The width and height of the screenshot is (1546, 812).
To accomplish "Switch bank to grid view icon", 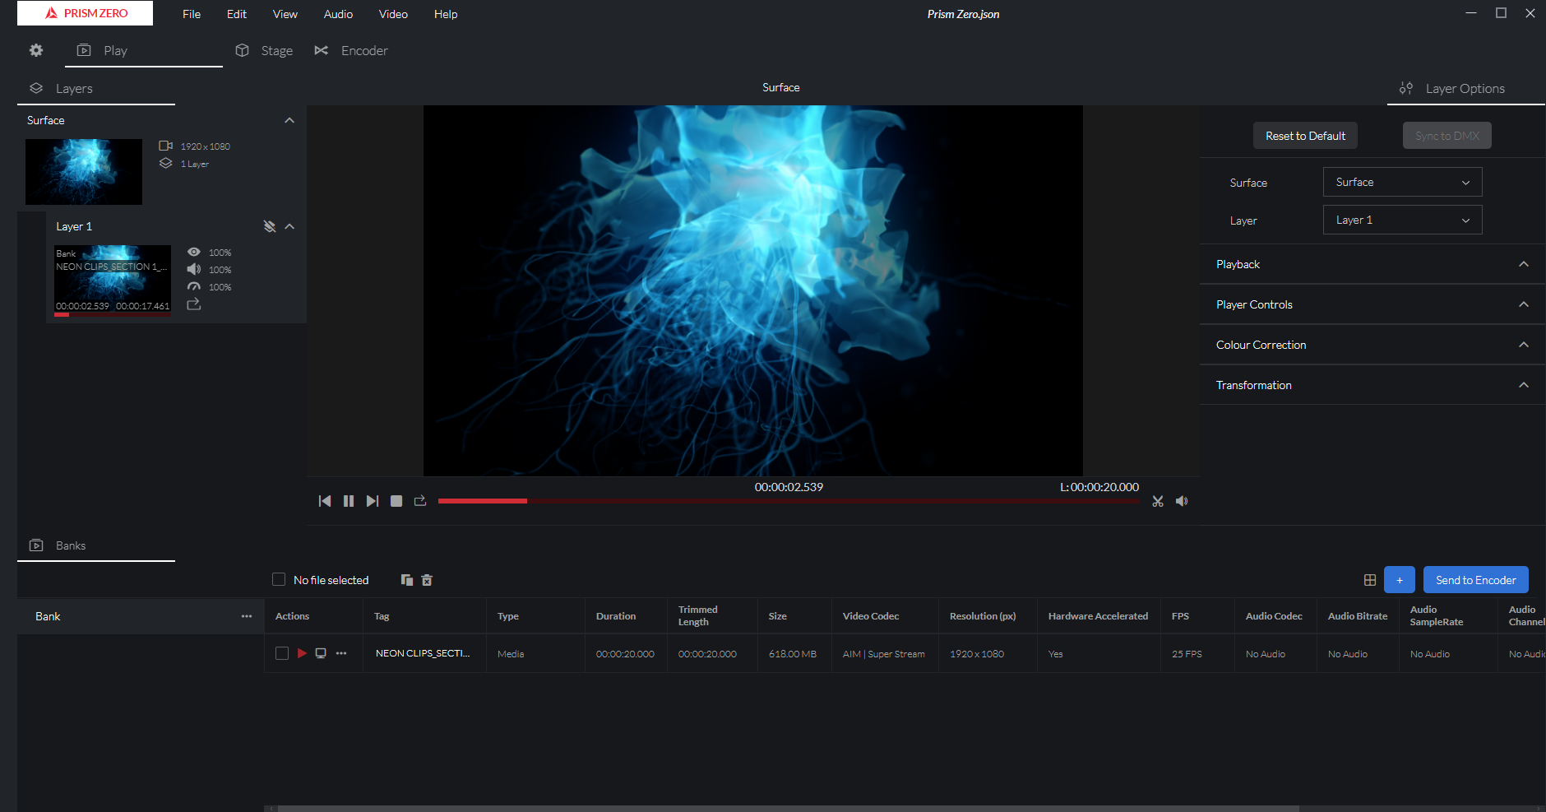I will (x=1370, y=580).
